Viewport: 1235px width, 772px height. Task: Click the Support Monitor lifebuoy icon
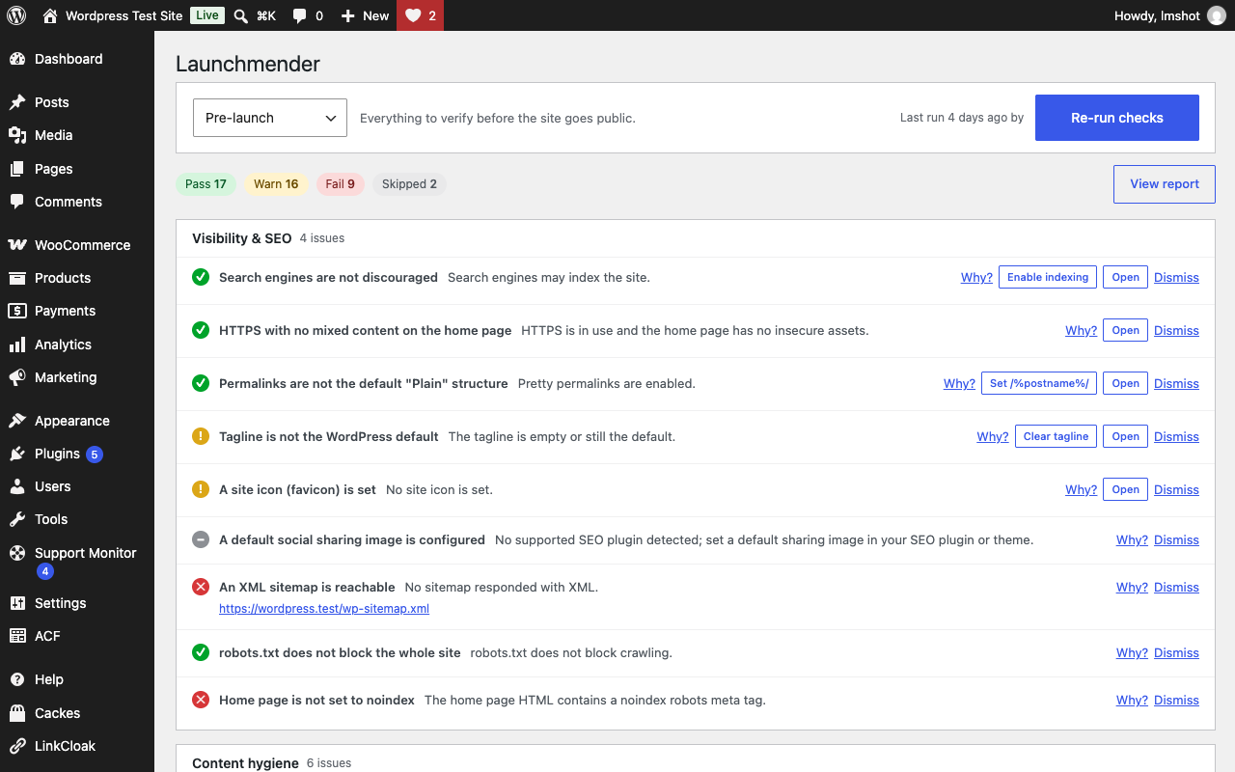17,553
